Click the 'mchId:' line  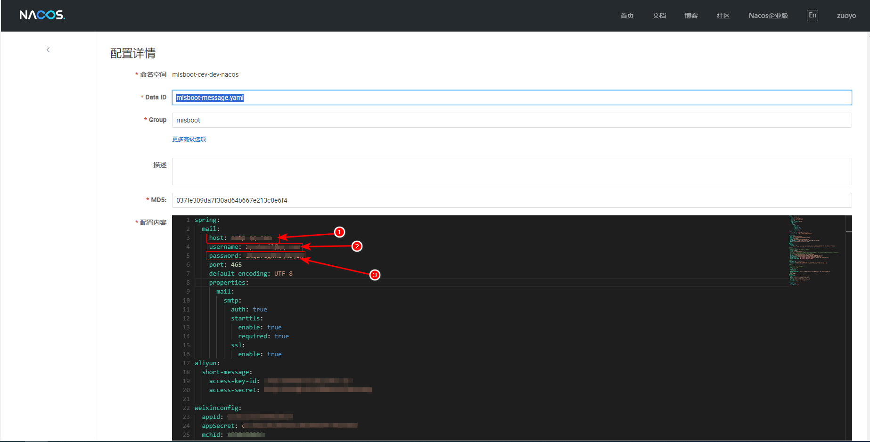(x=234, y=435)
